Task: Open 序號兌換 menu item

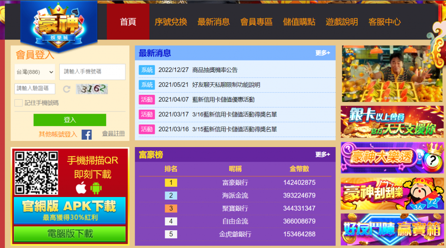Action: click(x=171, y=22)
